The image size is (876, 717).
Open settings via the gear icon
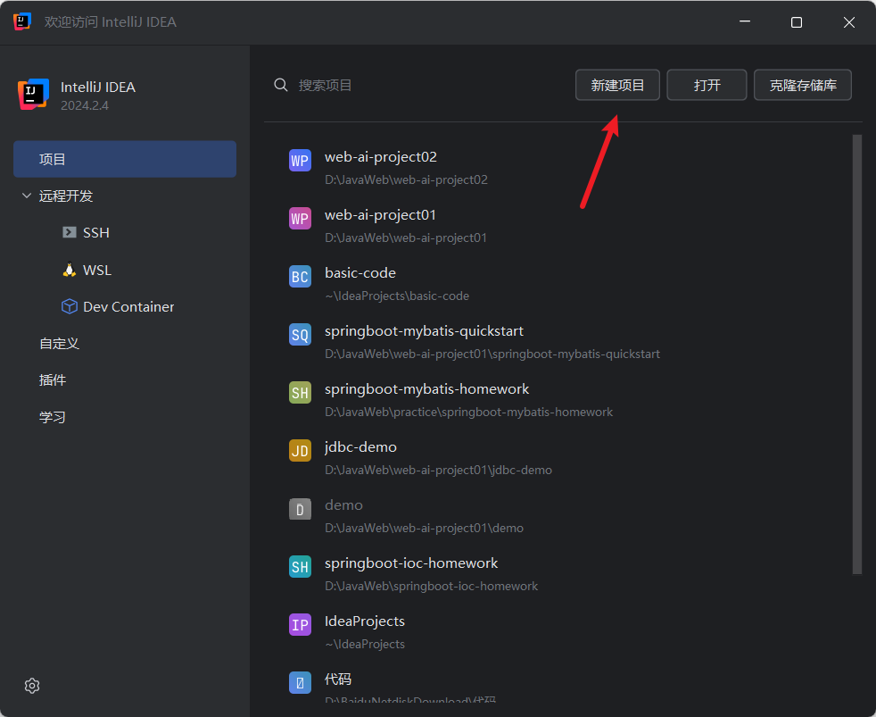click(x=32, y=686)
